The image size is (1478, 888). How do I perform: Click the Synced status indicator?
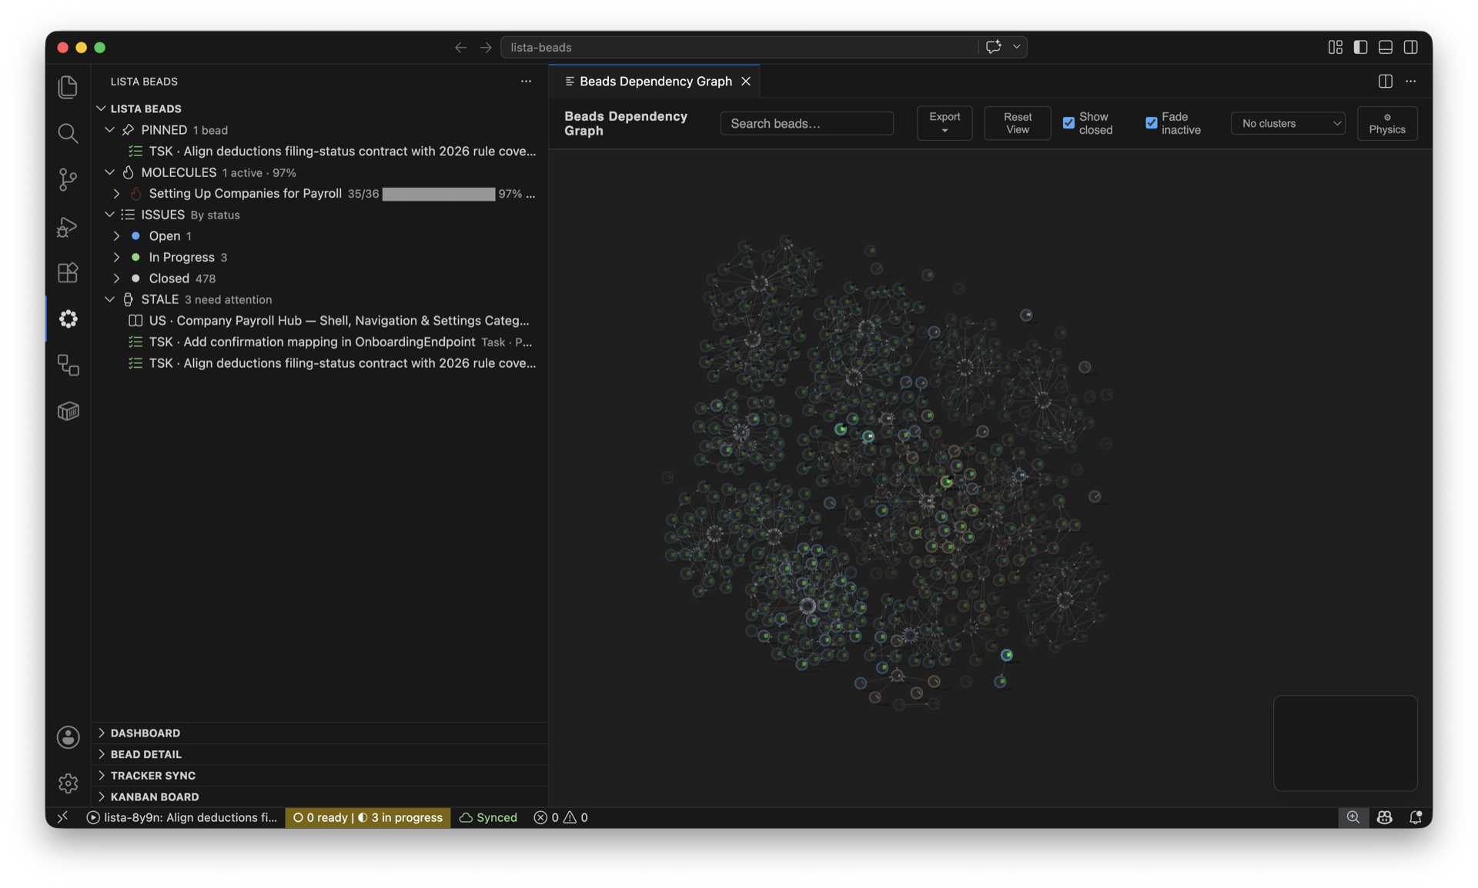coord(488,817)
